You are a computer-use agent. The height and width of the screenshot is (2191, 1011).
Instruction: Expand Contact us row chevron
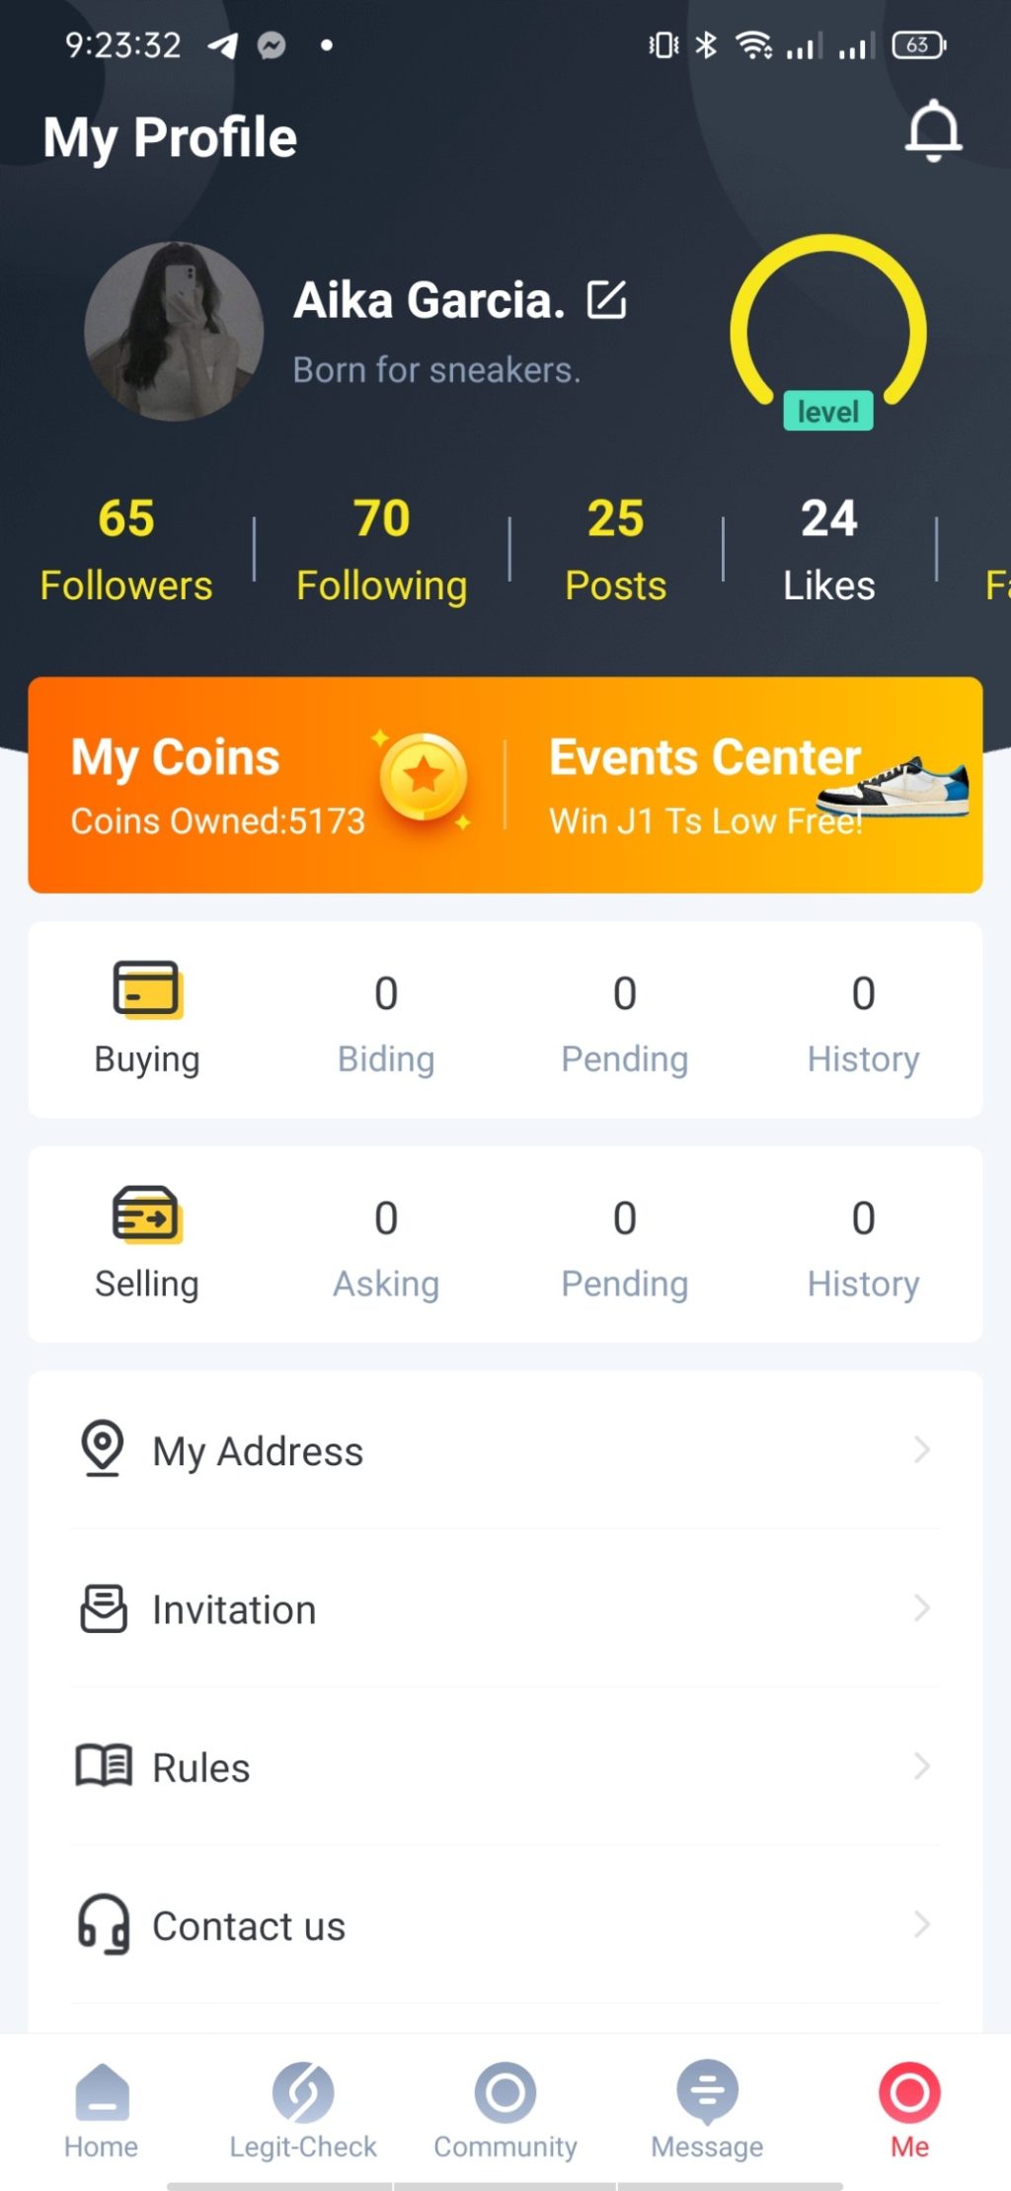coord(921,1924)
